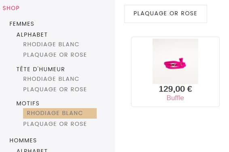Screen dimensions: 229x152
Task: Select the FEMMES category
Action: coord(22,24)
